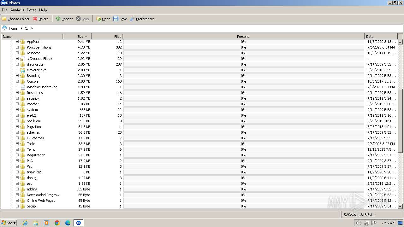Image resolution: width=404 pixels, height=227 pixels.
Task: Expand the PolicyDefinitions folder node
Action: click(17, 47)
